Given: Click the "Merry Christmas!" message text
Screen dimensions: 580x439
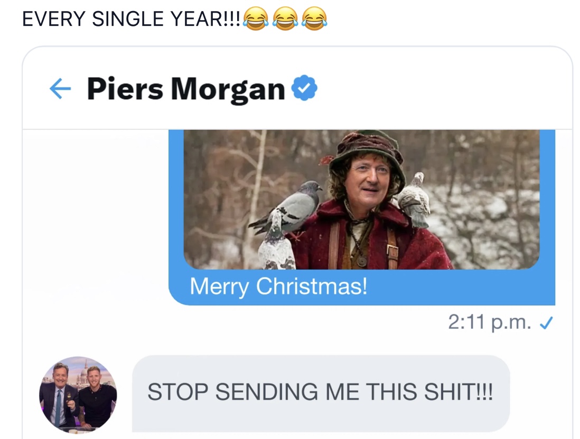Looking at the screenshot, I should [278, 287].
